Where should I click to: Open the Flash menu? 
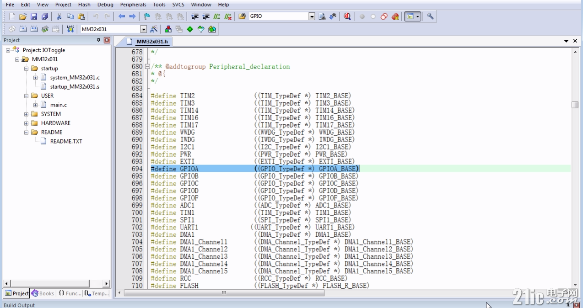(x=84, y=5)
